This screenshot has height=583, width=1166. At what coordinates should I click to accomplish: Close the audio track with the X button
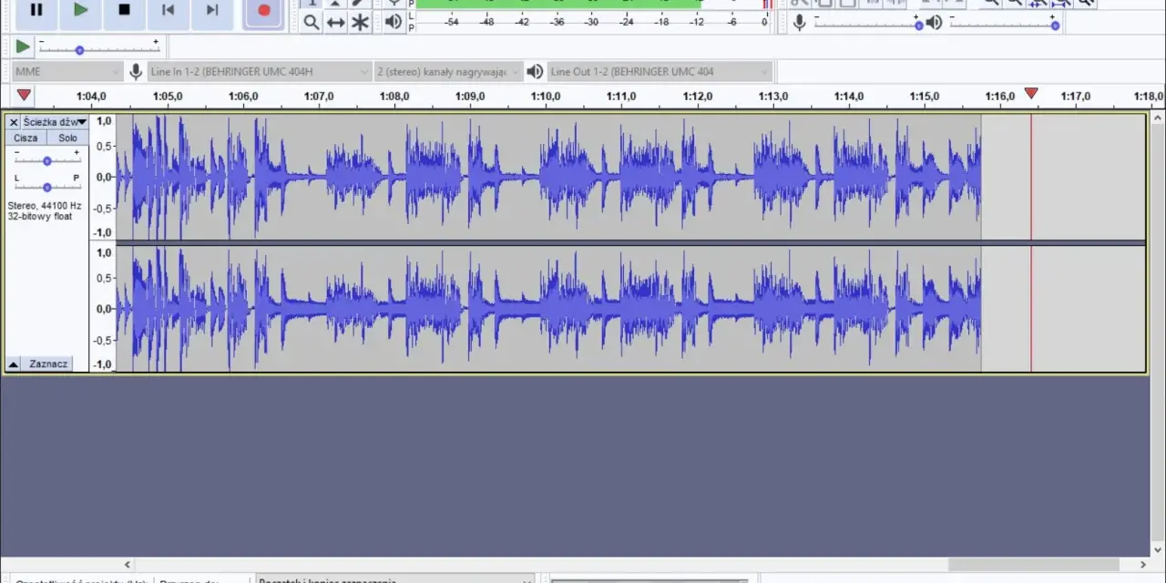click(14, 122)
